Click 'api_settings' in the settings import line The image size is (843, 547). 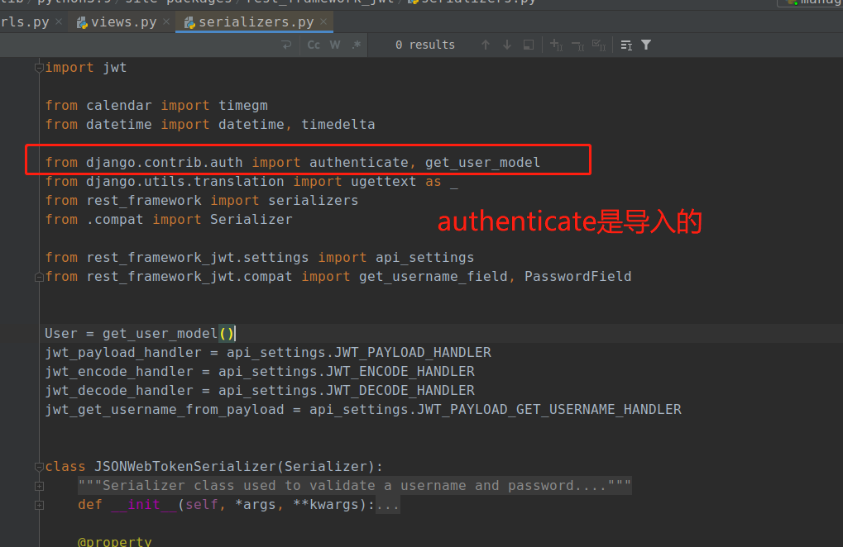tap(424, 258)
